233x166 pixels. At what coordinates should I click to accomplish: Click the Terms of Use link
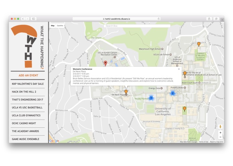[x=203, y=142]
